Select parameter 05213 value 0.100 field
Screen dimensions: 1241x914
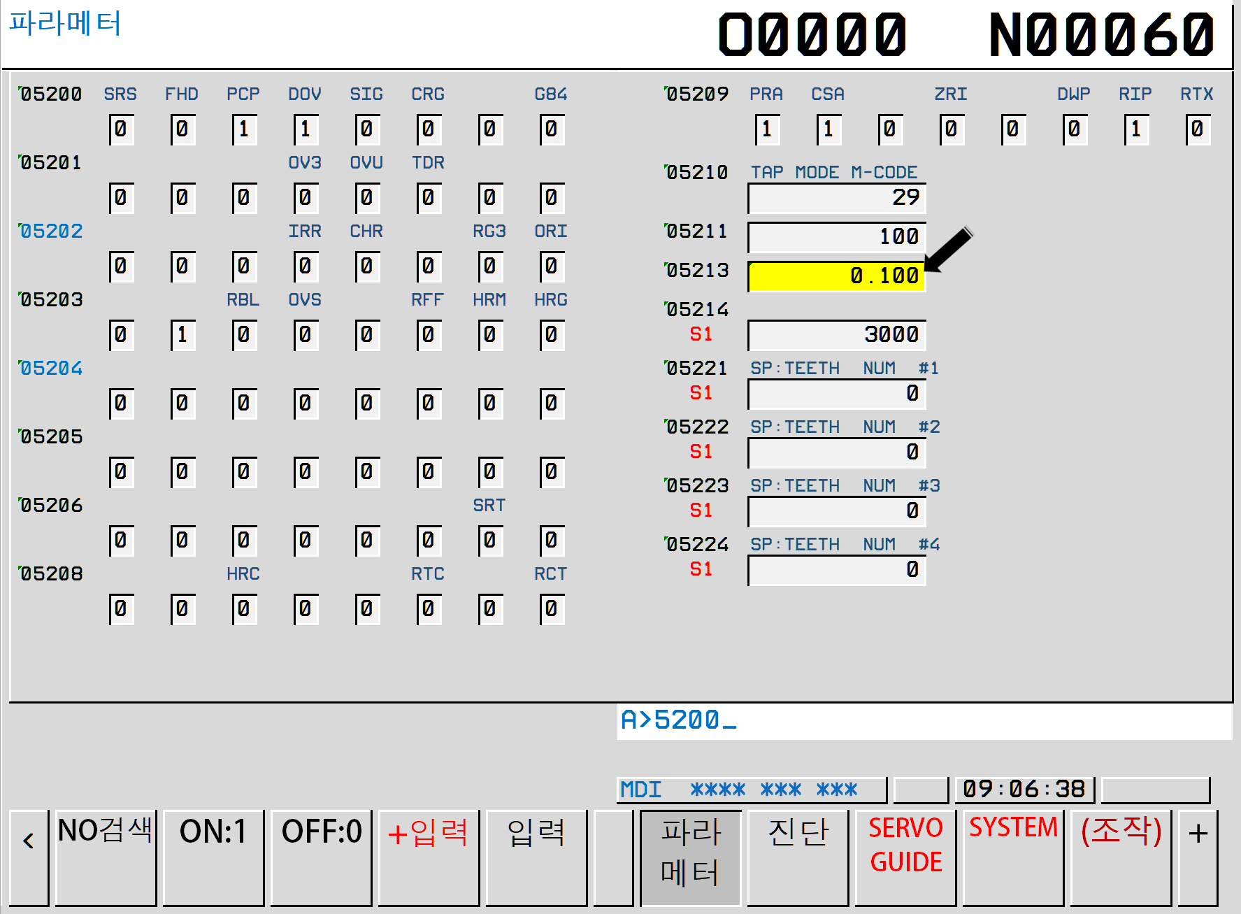(x=837, y=276)
